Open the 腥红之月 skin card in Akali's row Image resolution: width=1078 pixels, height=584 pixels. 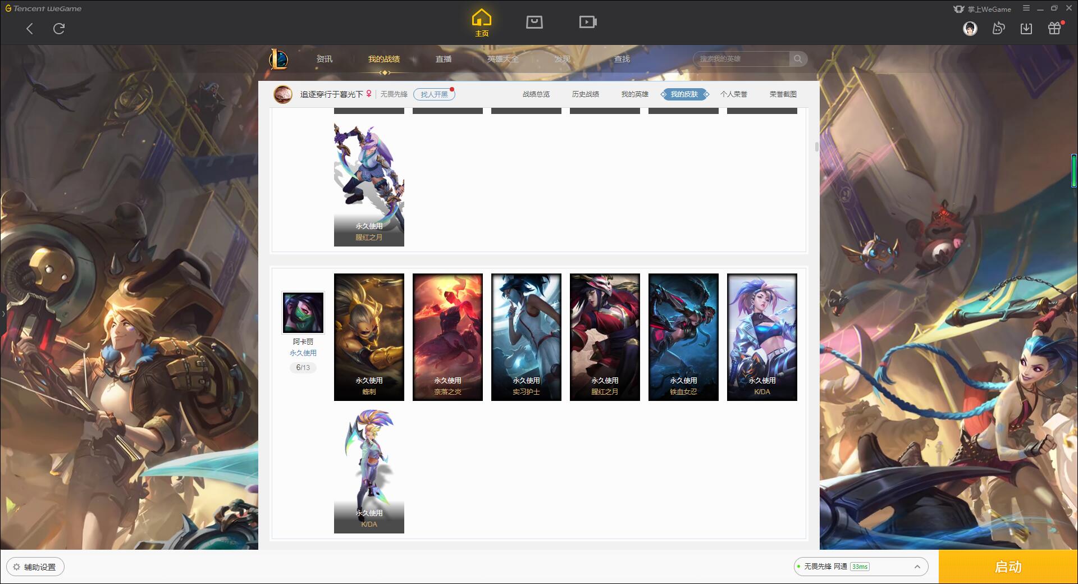coord(605,337)
